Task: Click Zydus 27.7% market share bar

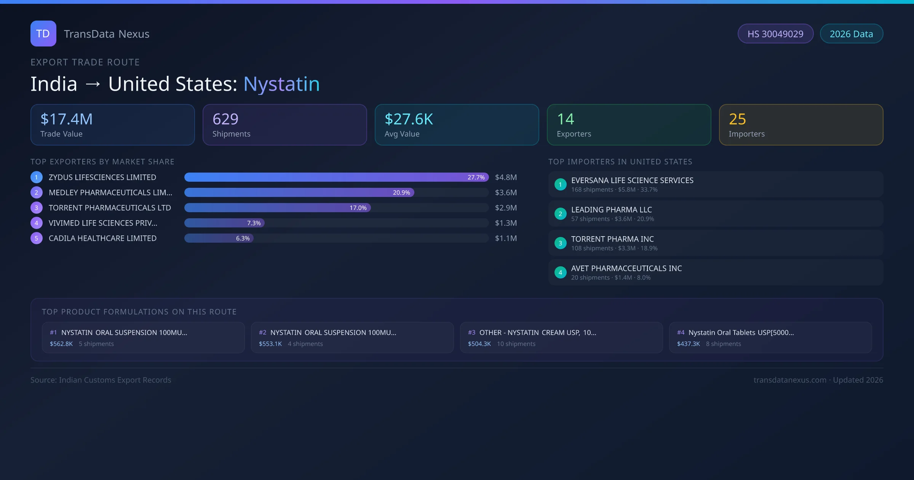Action: pos(336,178)
